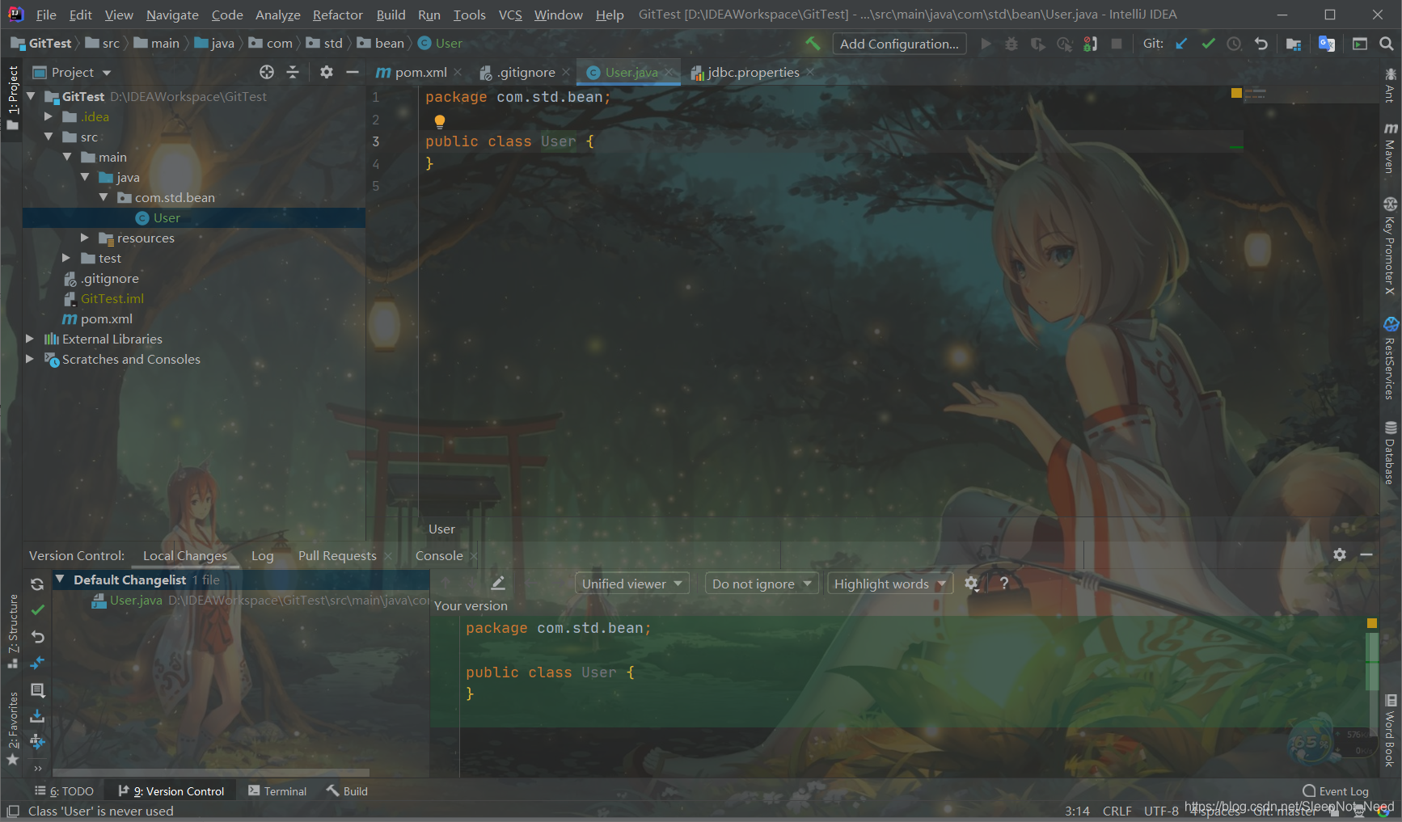1402x822 pixels.
Task: Switch to the Log tab
Action: (x=262, y=555)
